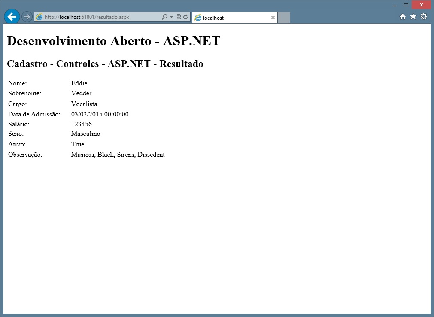Expand the address bar autocomplete dropdown arrow
Screen dimensions: 434x317
pos(172,17)
